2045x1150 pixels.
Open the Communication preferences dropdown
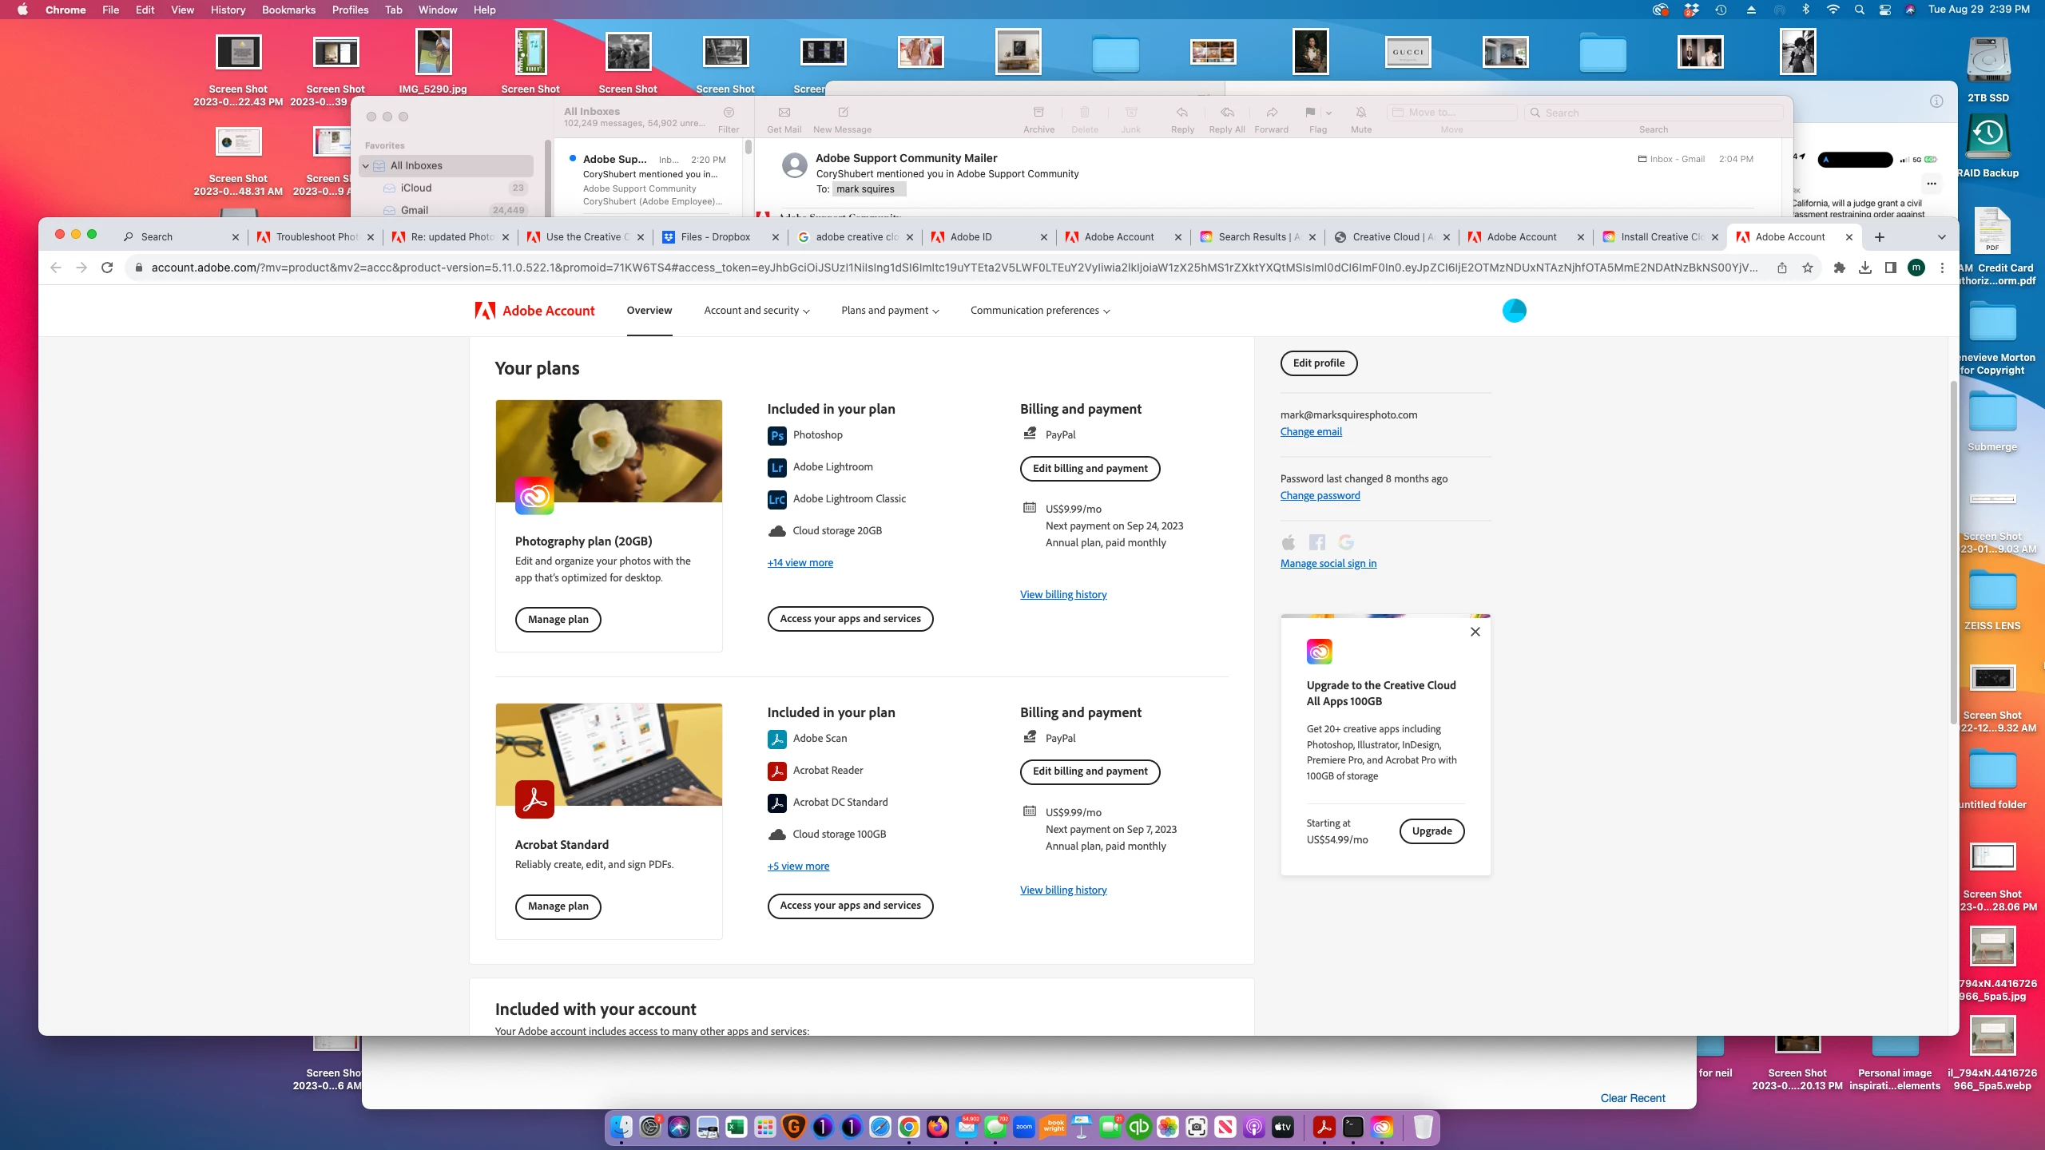tap(1040, 311)
